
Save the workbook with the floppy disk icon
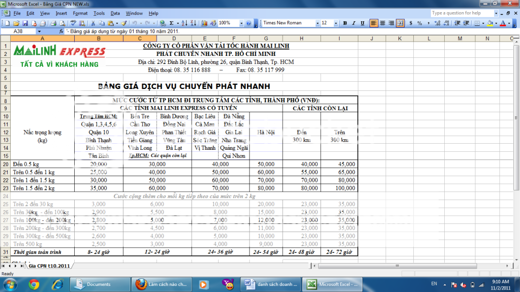[25, 23]
